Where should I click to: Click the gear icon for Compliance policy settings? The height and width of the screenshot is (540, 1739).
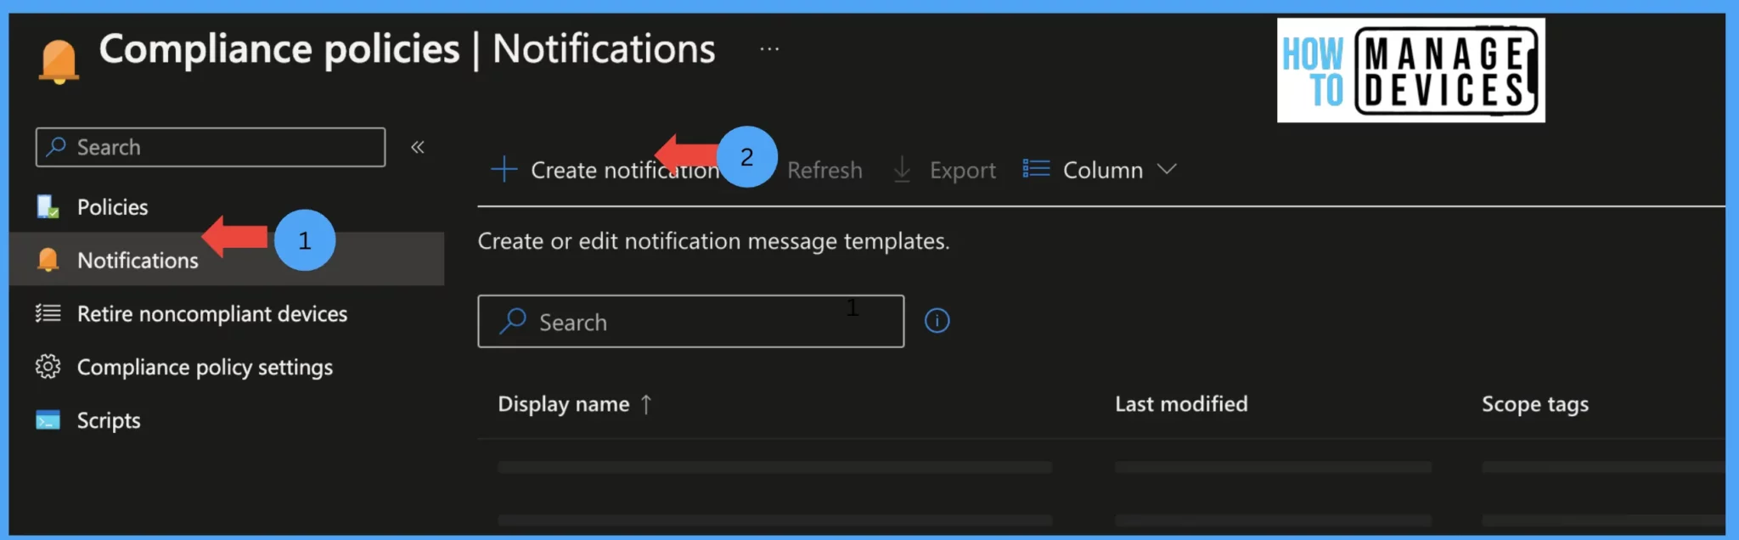[x=48, y=367]
